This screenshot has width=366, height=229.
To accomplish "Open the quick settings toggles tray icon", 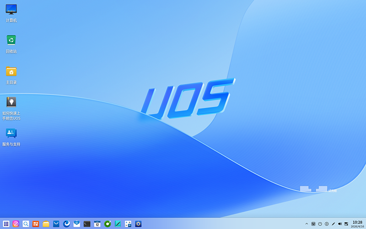I will click(346, 224).
